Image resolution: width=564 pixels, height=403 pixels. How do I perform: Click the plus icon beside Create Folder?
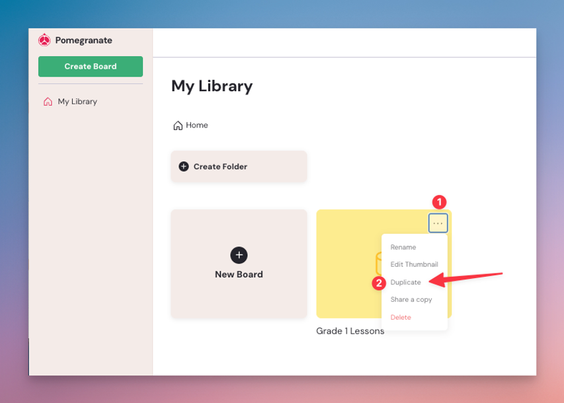[x=184, y=166]
